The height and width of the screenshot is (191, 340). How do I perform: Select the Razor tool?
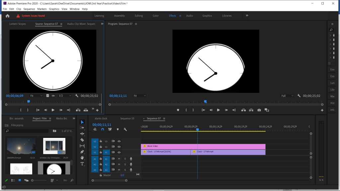coord(82,140)
